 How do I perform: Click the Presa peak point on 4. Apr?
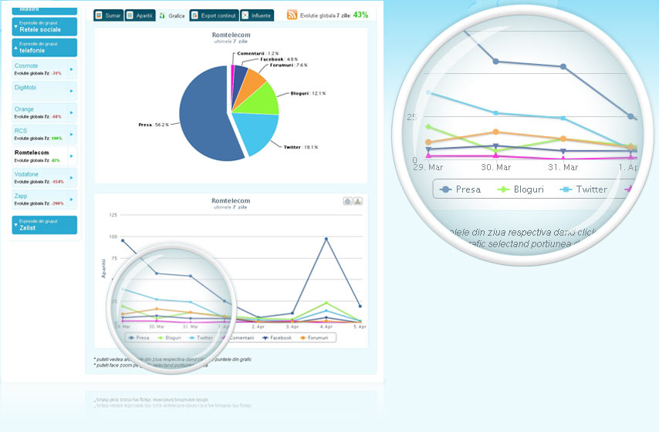point(326,239)
